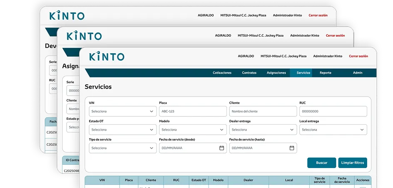
Task: Click the Local column header
Action: tap(289, 180)
